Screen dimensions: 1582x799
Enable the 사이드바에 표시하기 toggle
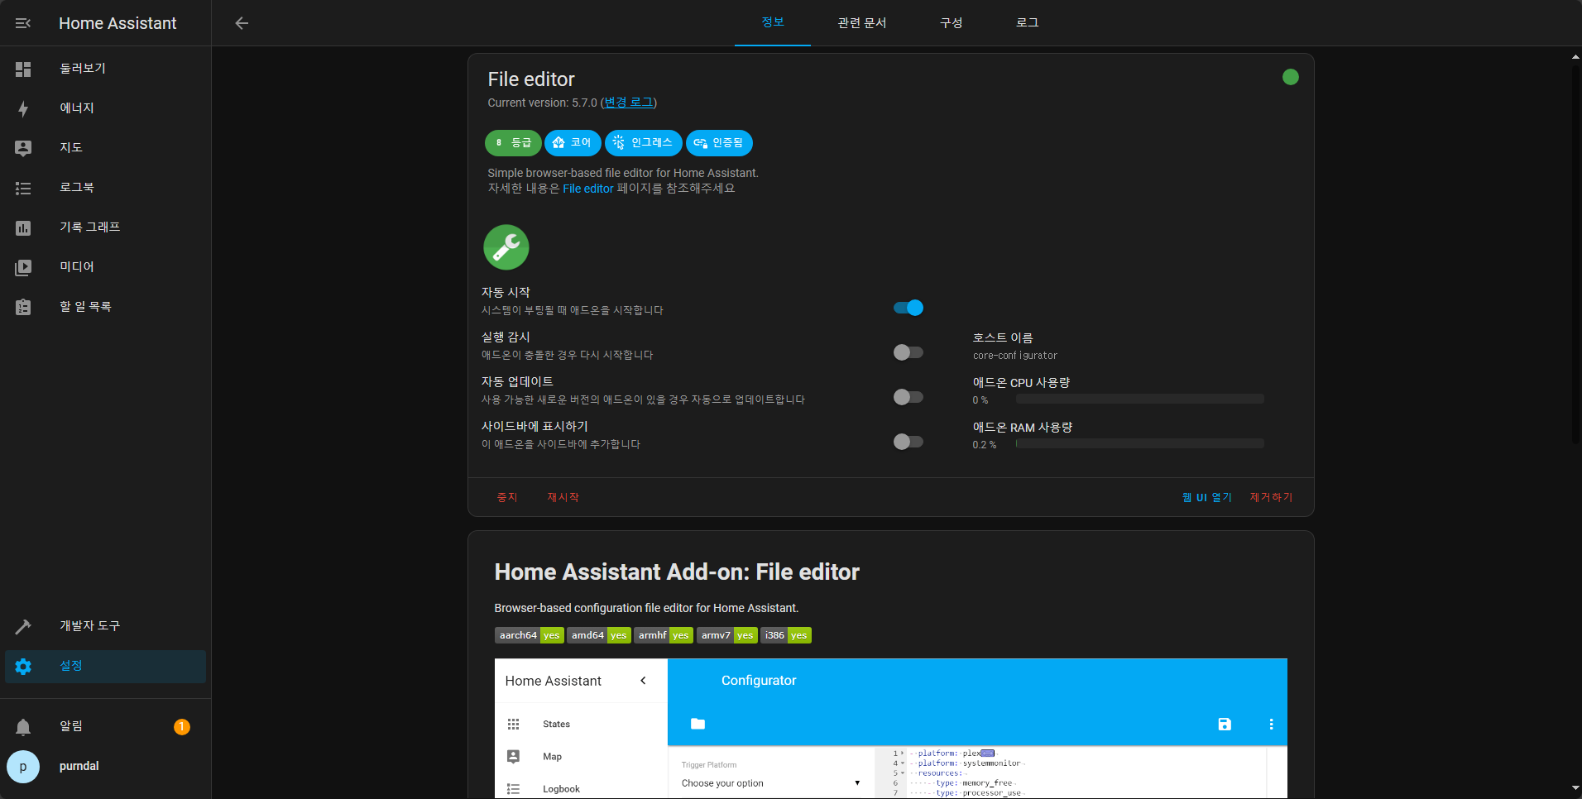[x=908, y=442]
